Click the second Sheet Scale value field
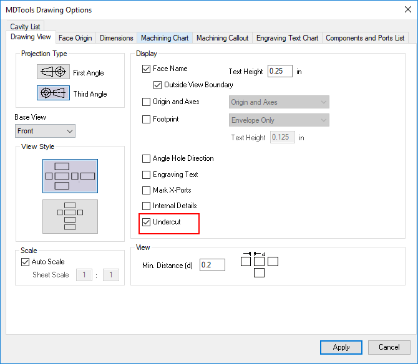 111,275
